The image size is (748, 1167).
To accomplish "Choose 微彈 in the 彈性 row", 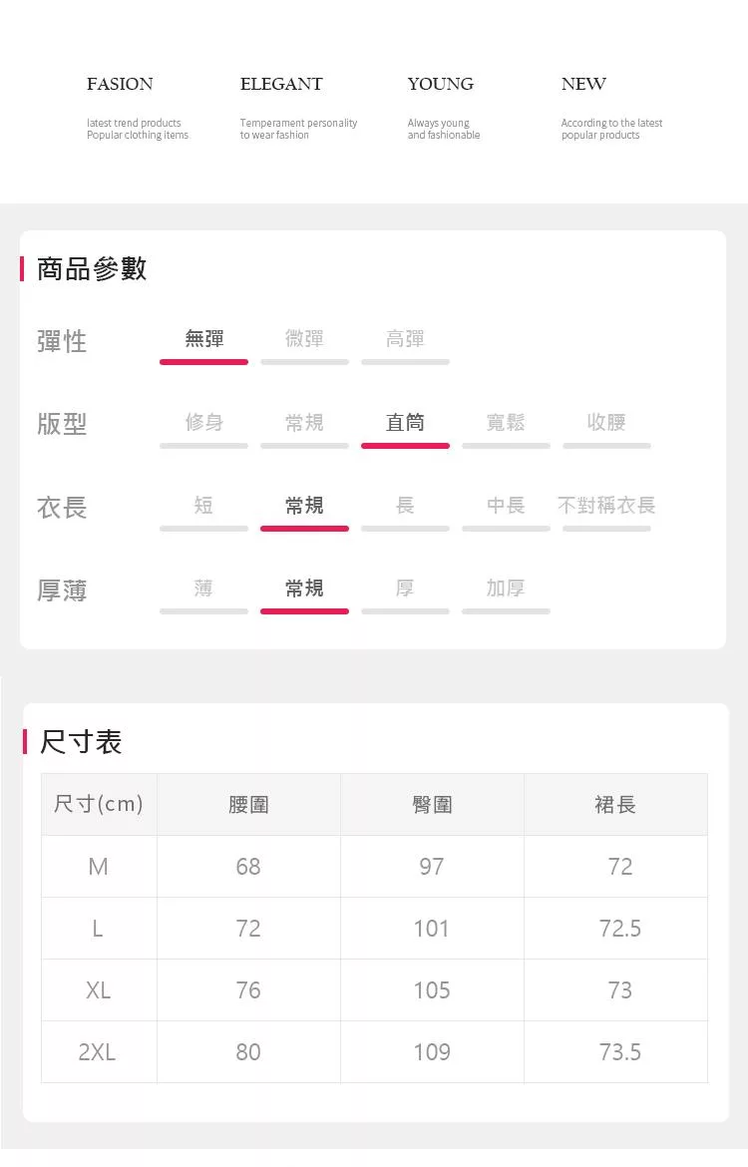I will pyautogui.click(x=304, y=340).
